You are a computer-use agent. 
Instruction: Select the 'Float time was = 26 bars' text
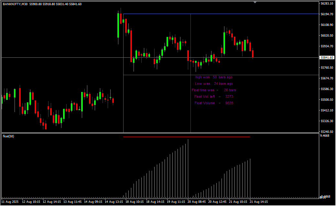pos(214,90)
